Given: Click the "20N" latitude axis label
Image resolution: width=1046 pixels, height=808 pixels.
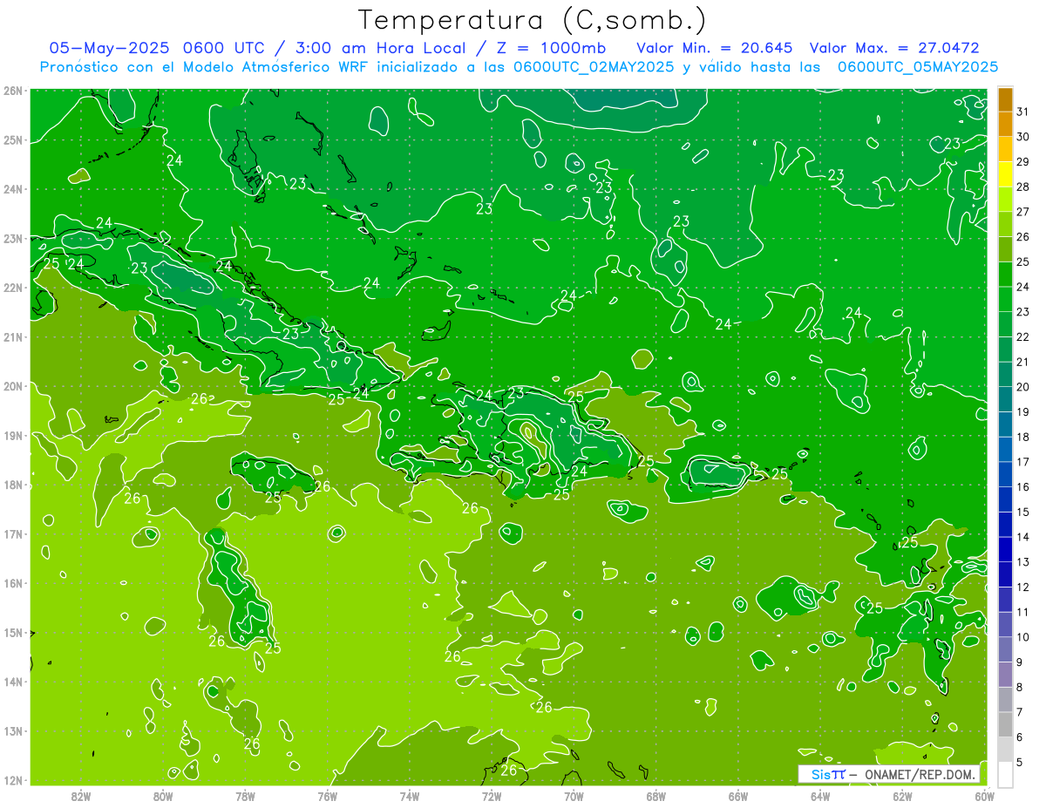Looking at the screenshot, I should [13, 386].
